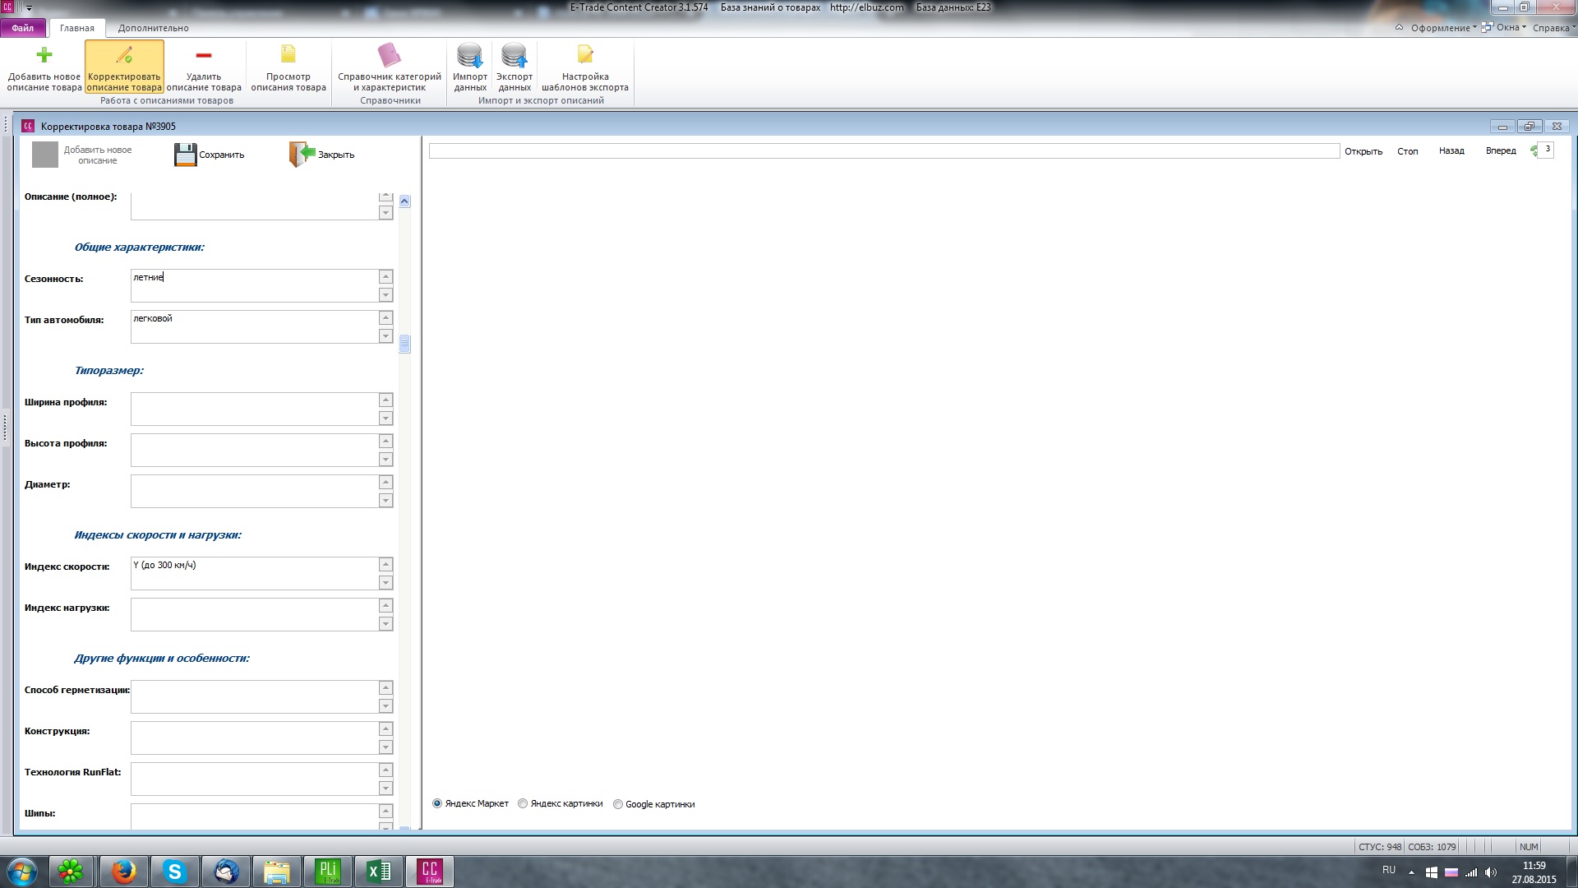Viewport: 1578px width, 888px height.
Task: Click the scroll-up arrow of the form panel
Action: [404, 201]
